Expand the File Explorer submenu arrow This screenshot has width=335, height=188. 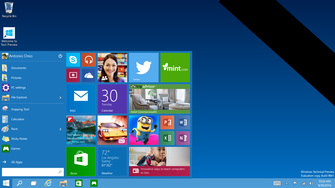(60, 97)
